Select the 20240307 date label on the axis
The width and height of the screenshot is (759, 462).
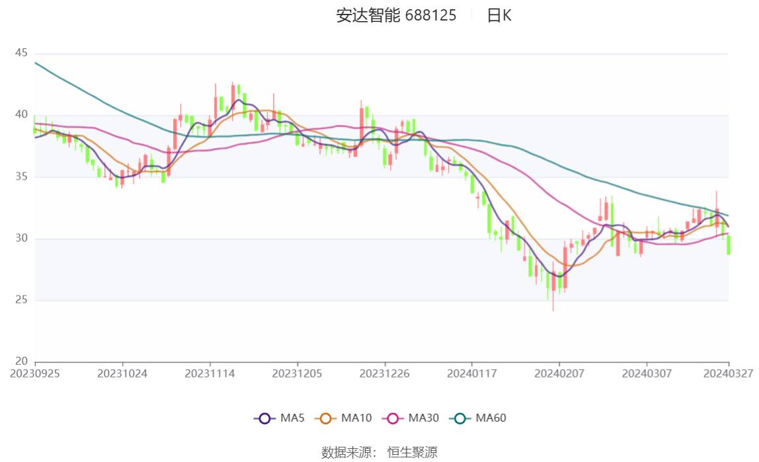[647, 373]
